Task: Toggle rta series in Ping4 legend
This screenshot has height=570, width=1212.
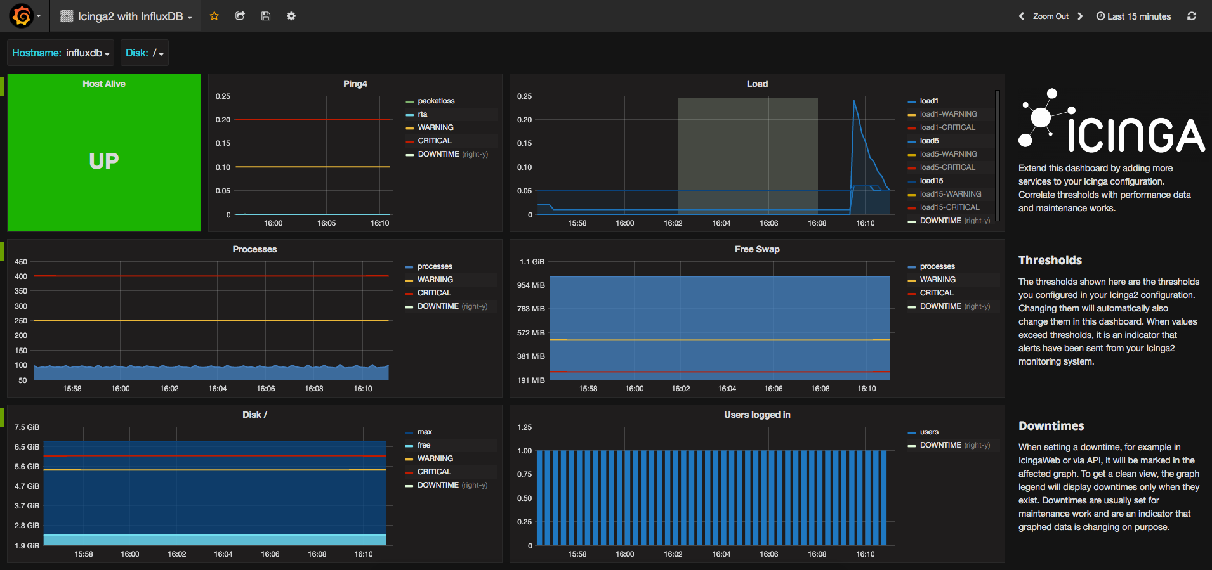Action: point(423,114)
